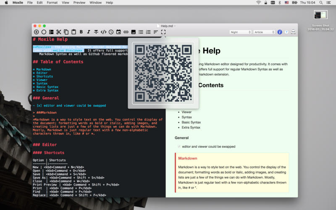Insert code block with the code icon

click(x=103, y=32)
